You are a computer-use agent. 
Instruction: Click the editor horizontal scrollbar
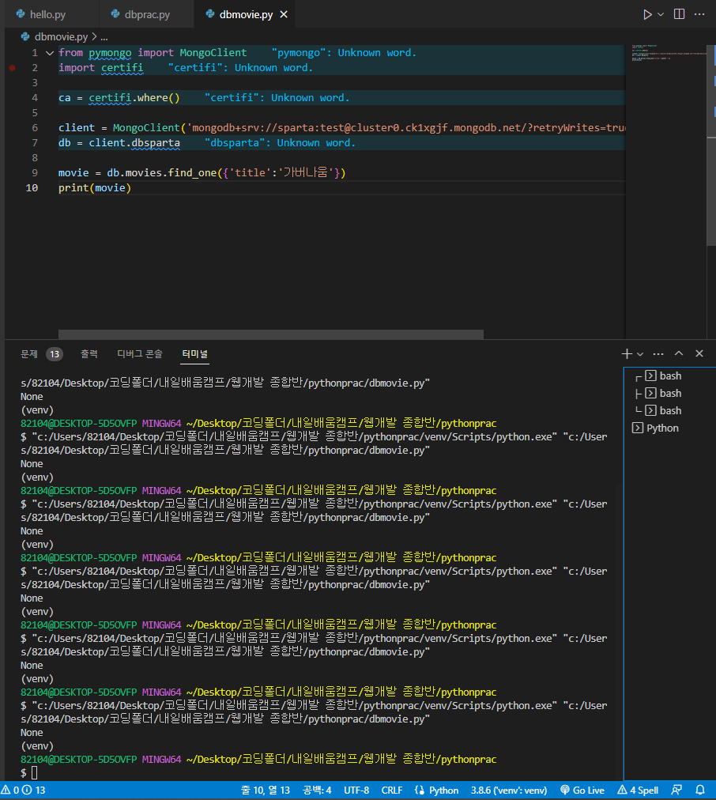point(271,334)
